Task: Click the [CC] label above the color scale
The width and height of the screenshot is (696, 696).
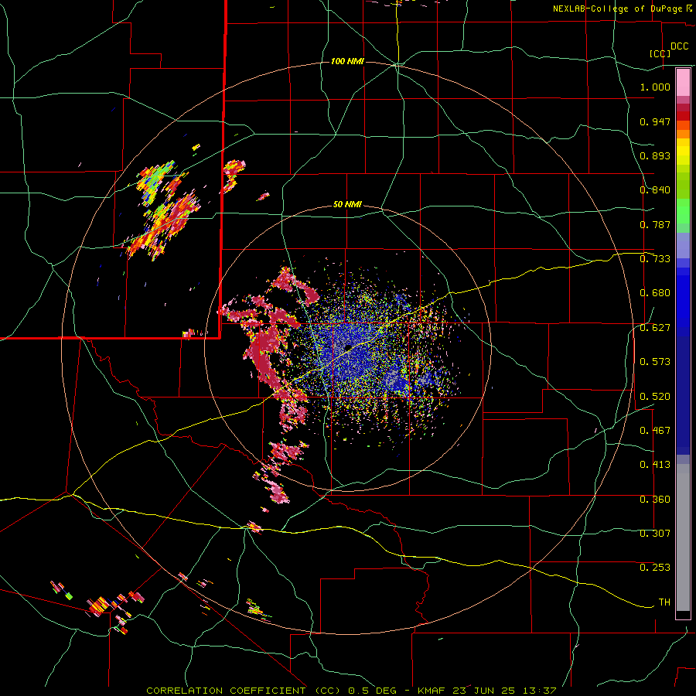Action: 660,53
